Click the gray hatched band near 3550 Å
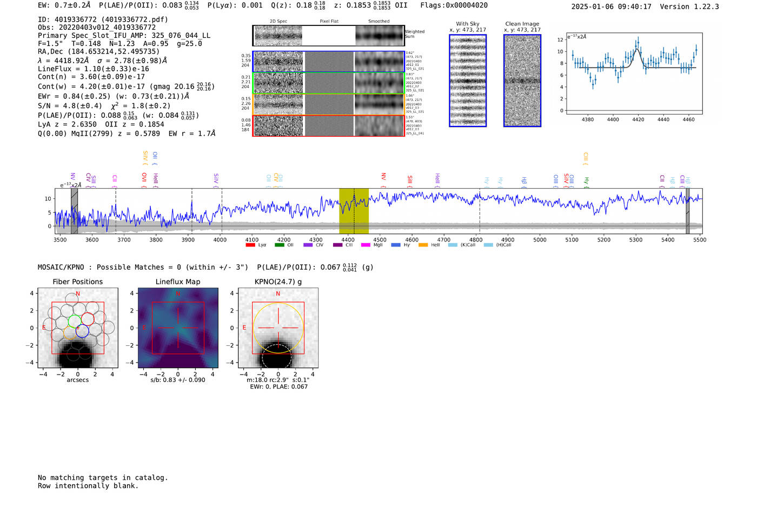Screen dimensions: 757x515 tap(74, 211)
